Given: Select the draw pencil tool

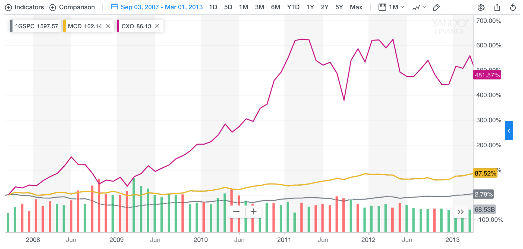Looking at the screenshot, I should [436, 7].
